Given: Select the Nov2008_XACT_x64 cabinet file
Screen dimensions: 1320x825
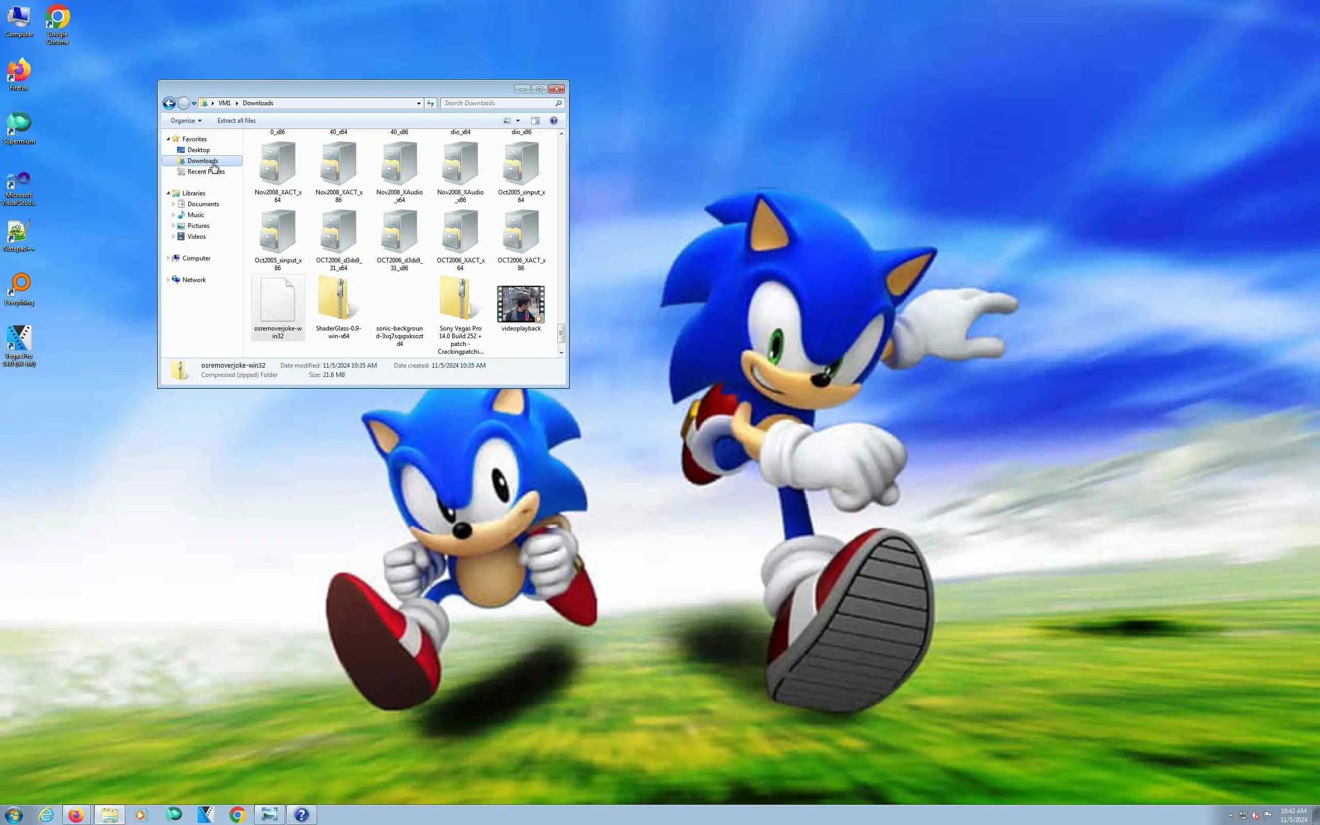Looking at the screenshot, I should pyautogui.click(x=277, y=163).
